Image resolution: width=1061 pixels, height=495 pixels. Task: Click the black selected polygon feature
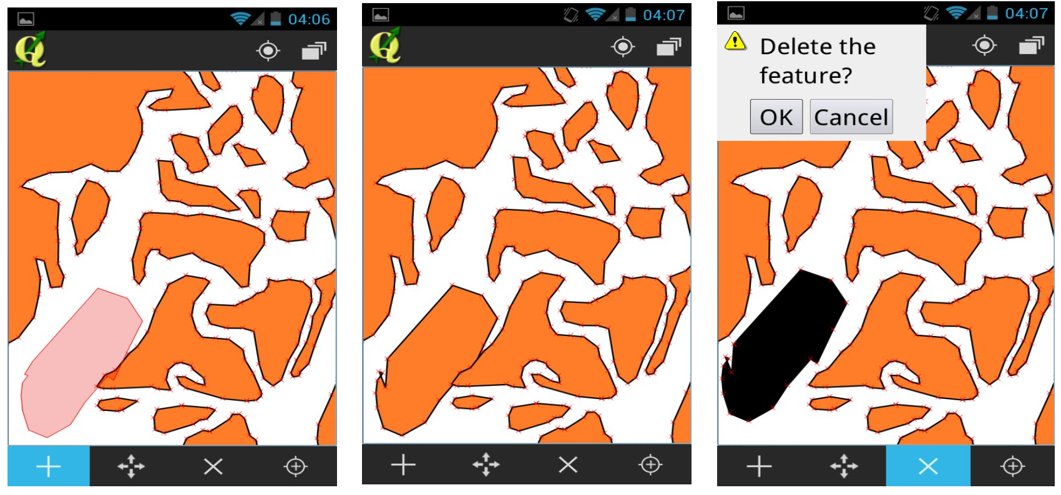[x=780, y=346]
